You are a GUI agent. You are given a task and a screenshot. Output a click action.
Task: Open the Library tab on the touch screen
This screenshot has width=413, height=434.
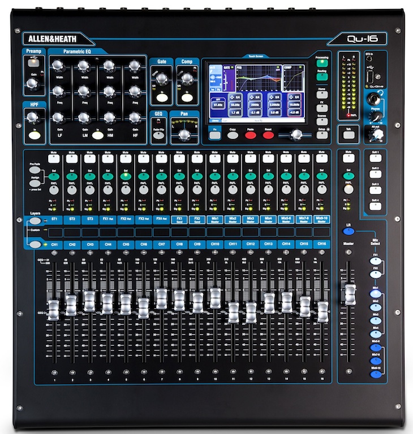coord(215,121)
